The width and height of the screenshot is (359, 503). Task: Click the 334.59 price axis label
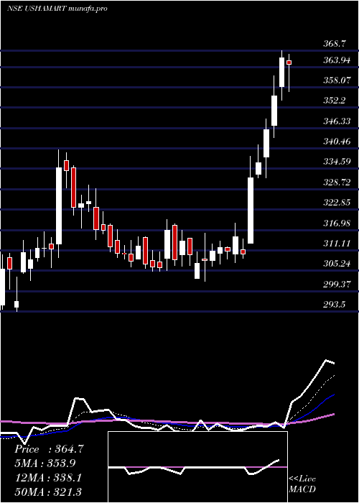tap(336, 162)
